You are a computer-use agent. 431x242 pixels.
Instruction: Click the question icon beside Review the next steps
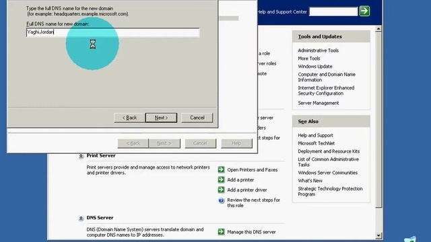pyautogui.click(x=222, y=200)
